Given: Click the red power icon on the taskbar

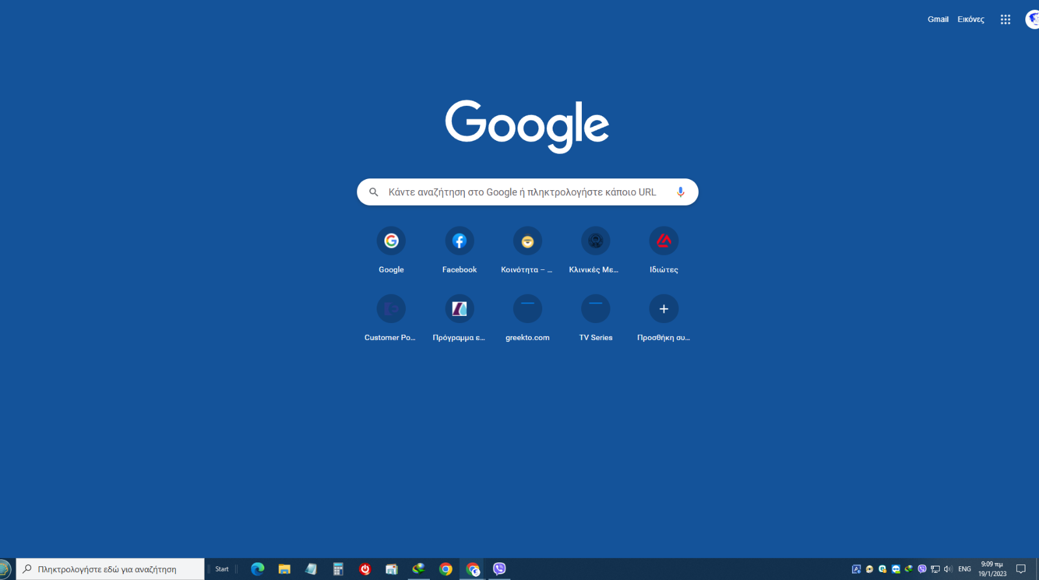Looking at the screenshot, I should (x=365, y=569).
